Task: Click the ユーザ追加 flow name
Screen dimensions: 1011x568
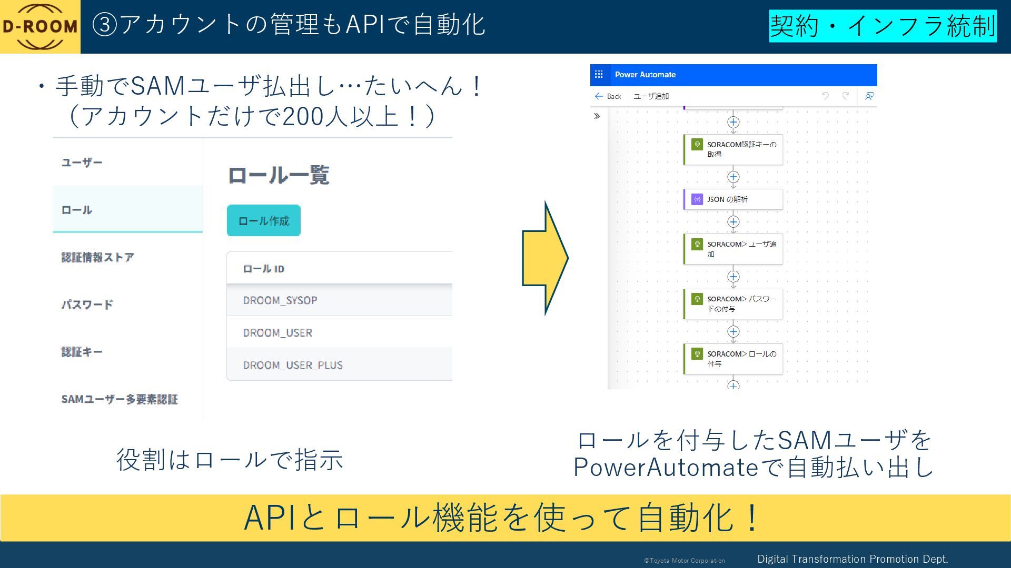Action: [x=651, y=96]
